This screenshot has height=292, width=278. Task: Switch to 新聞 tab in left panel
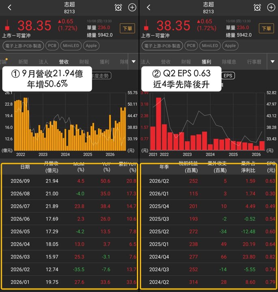pyautogui.click(x=23, y=62)
